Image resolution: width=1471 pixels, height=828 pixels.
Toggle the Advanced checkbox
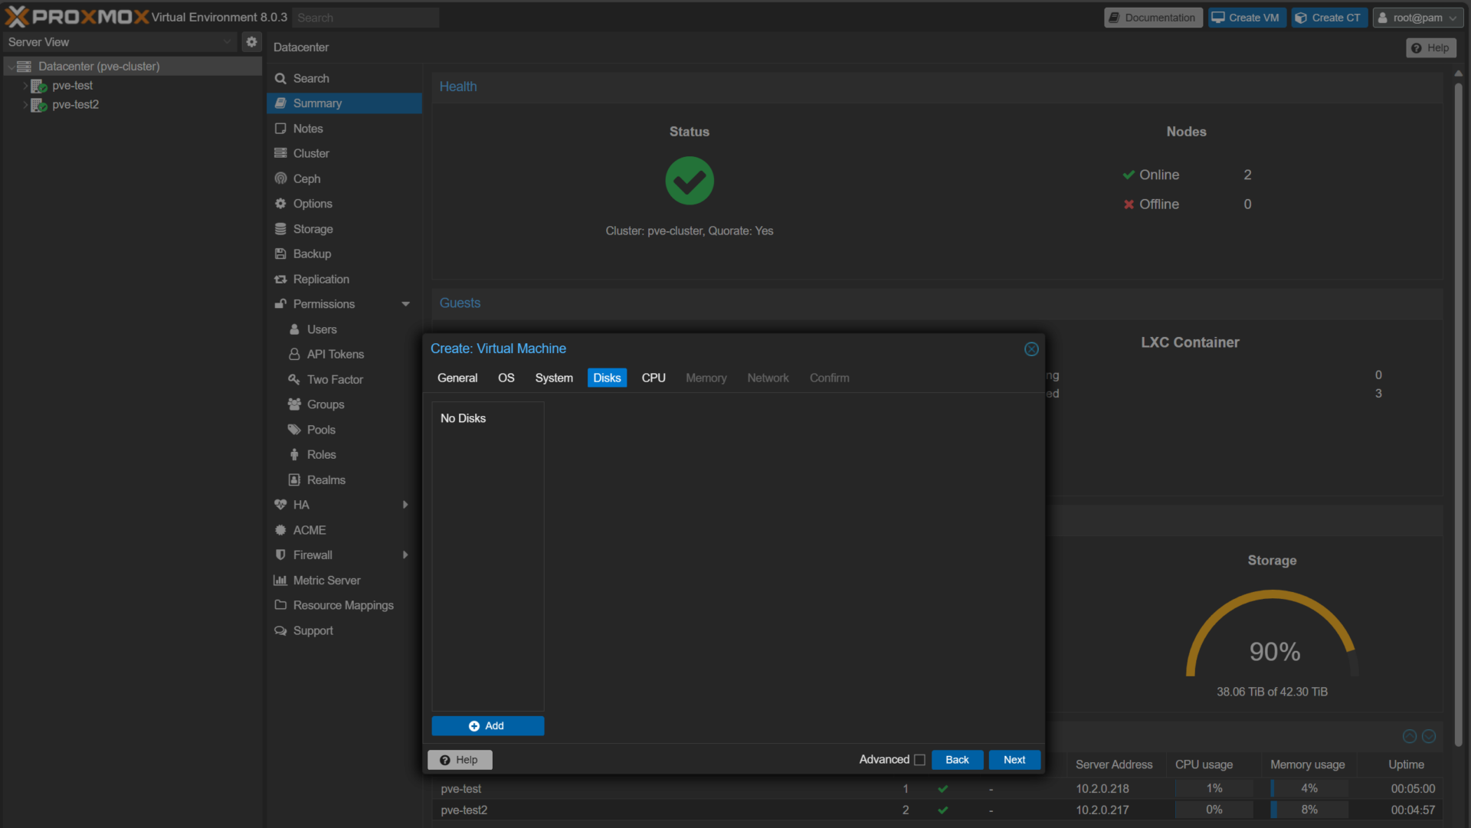[x=919, y=760]
